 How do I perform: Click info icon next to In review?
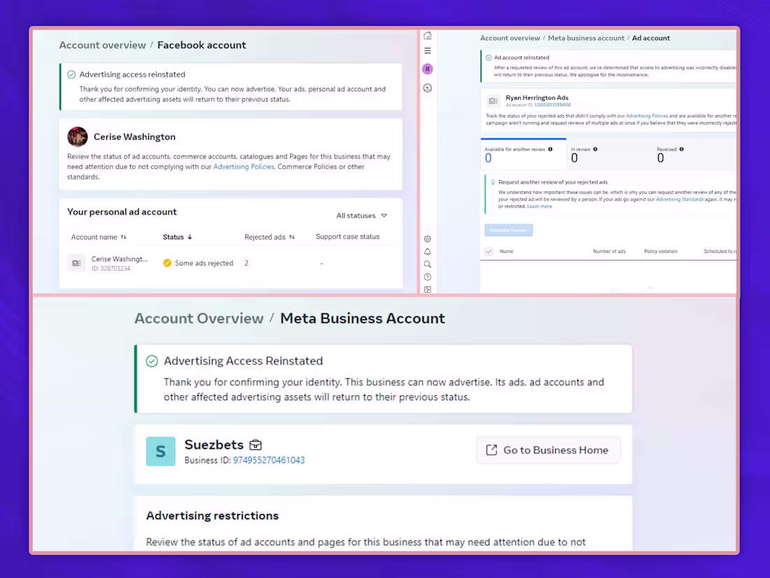coord(595,149)
